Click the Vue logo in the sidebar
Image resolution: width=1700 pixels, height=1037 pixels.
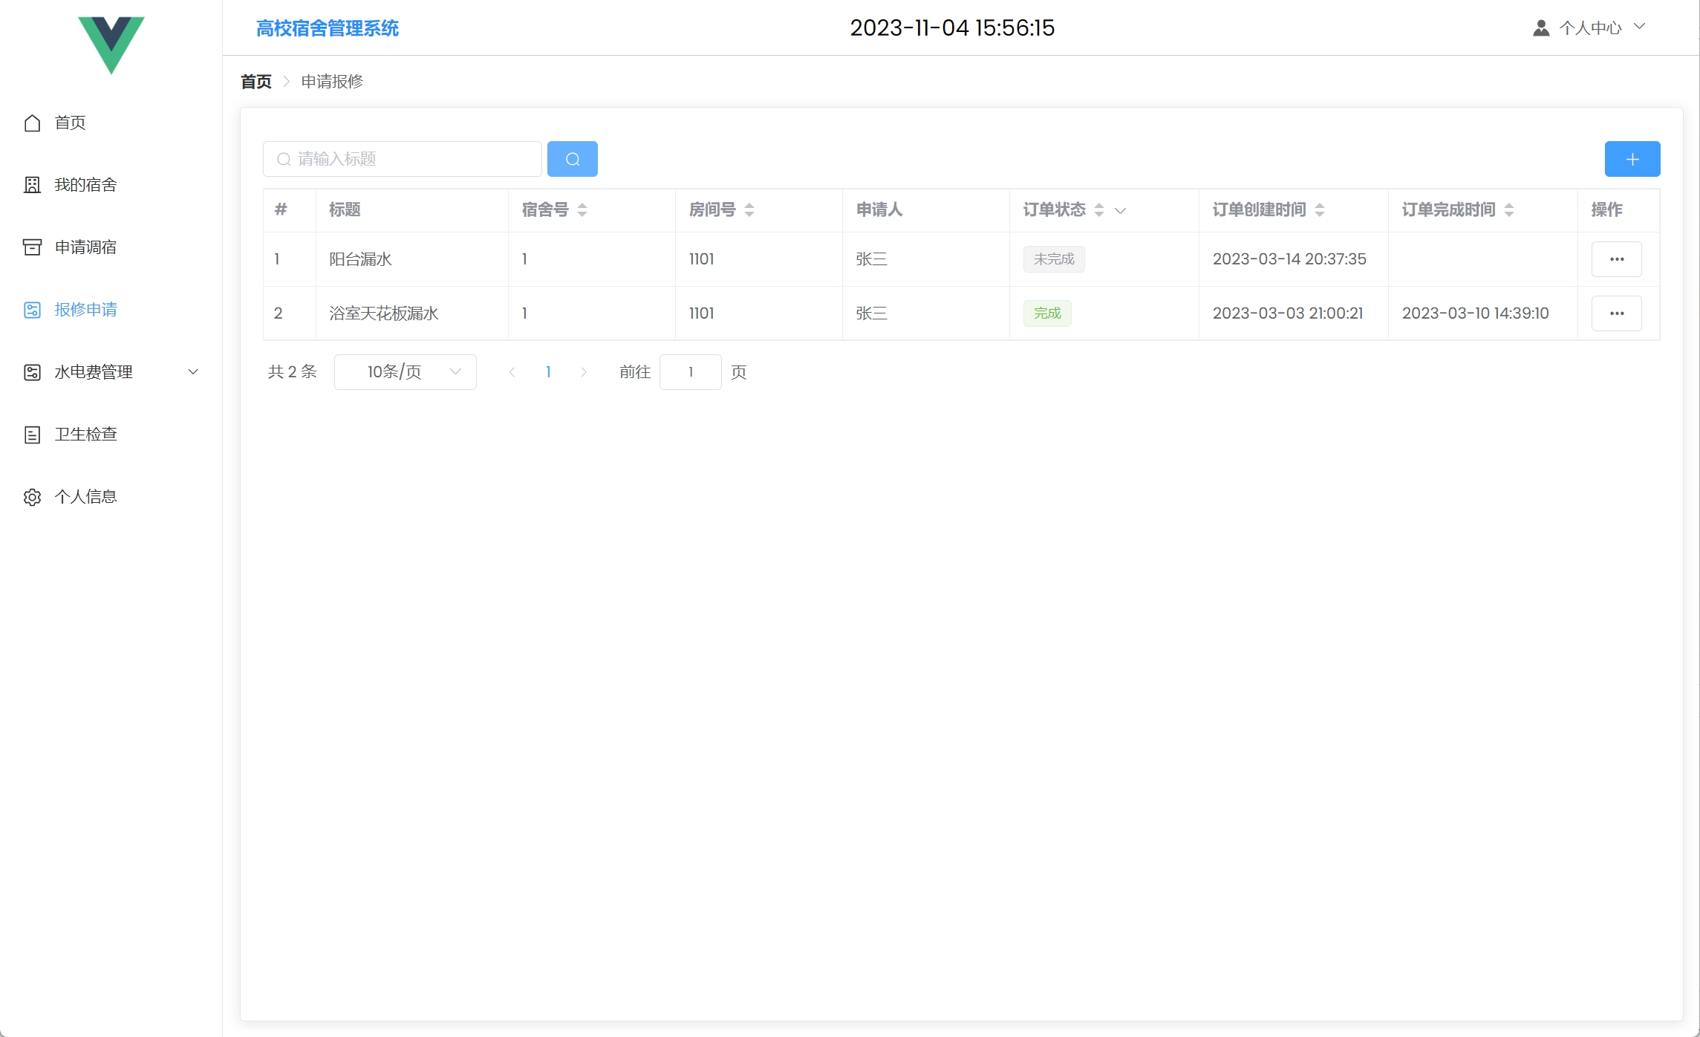pos(111,43)
